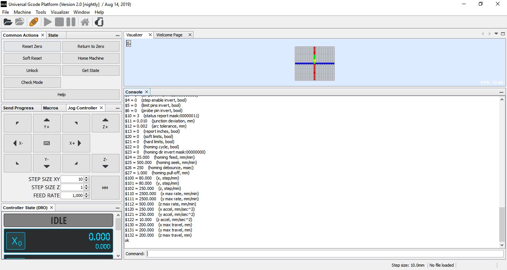507x270 pixels.
Task: Open the editor tab list dropdown arrow
Action: coord(496,34)
